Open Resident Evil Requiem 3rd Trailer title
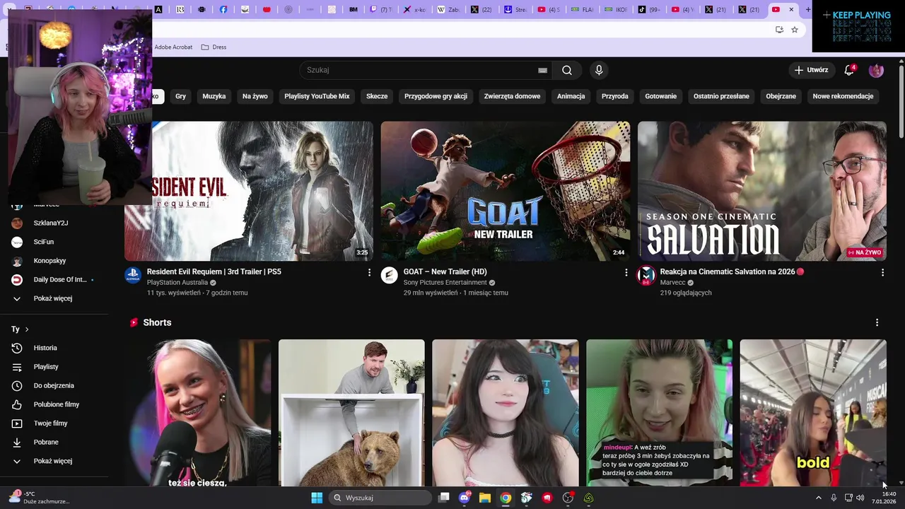Image resolution: width=905 pixels, height=509 pixels. tap(214, 271)
